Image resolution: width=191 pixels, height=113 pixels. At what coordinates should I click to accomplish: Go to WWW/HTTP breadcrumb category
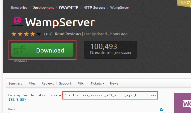pyautogui.click(x=68, y=7)
